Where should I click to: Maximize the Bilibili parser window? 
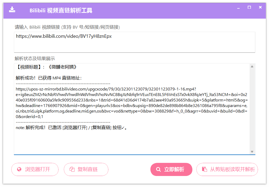[x=249, y=7]
